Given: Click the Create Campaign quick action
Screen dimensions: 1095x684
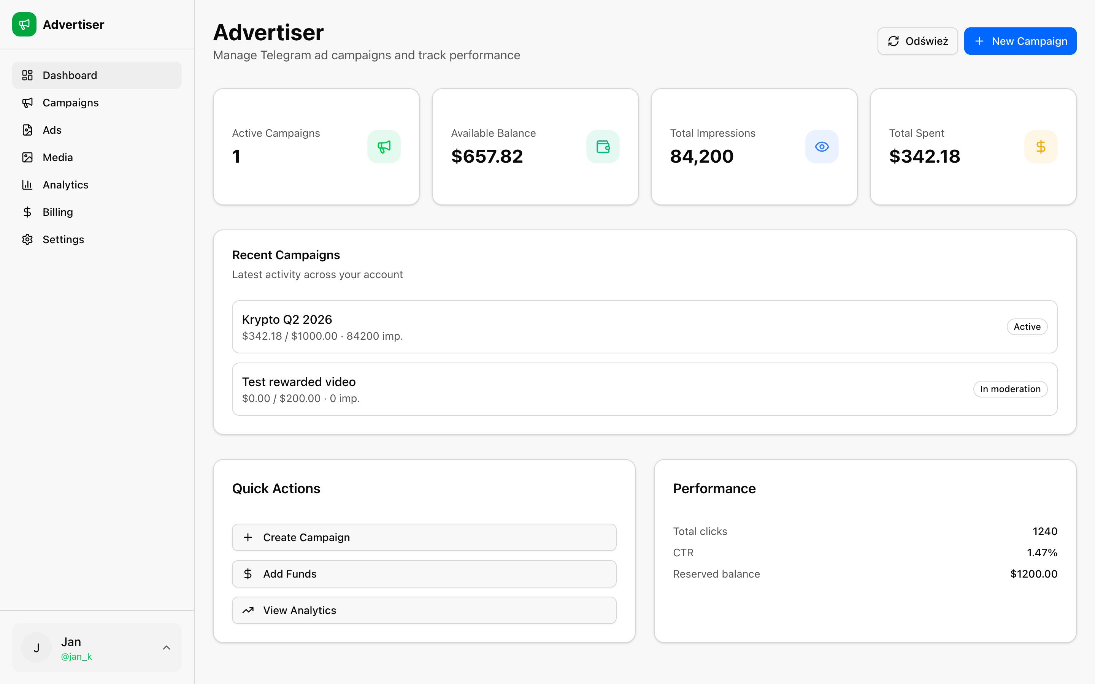Looking at the screenshot, I should pyautogui.click(x=424, y=537).
